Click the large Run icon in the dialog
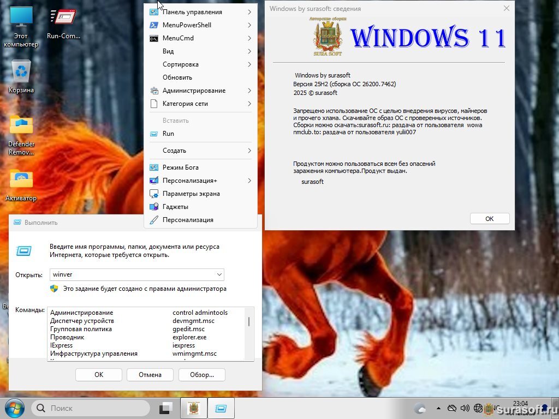 [x=24, y=251]
